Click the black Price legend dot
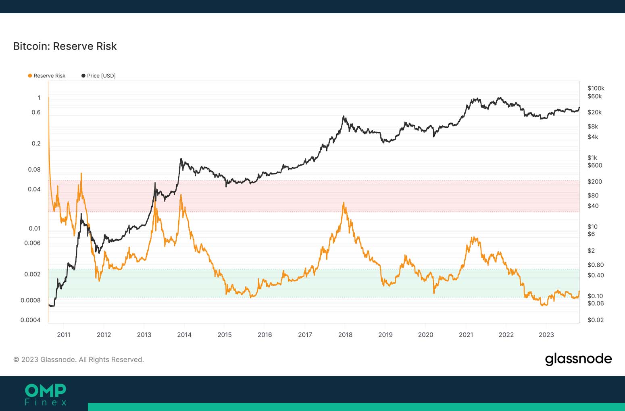The height and width of the screenshot is (411, 625). [83, 76]
